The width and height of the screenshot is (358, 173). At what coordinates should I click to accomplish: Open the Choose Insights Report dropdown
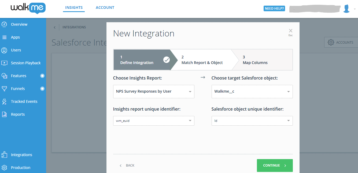(x=154, y=92)
